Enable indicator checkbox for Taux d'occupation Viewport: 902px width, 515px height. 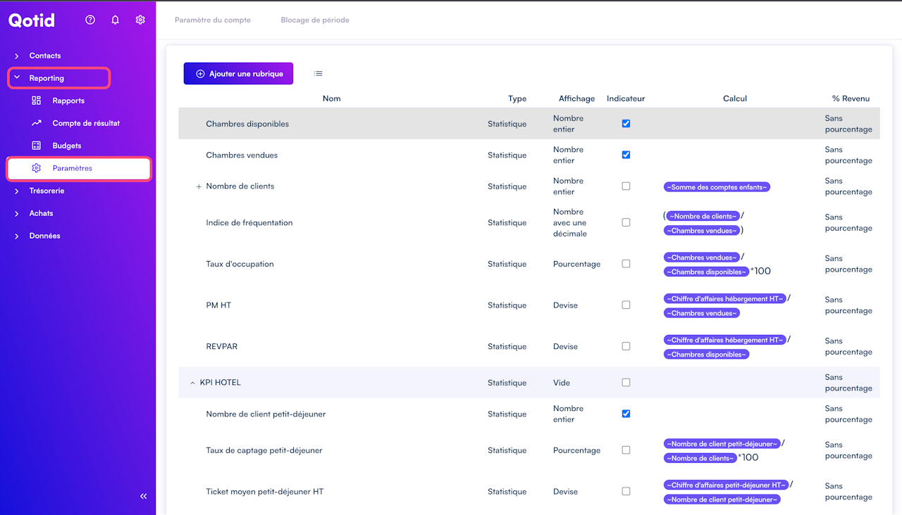click(626, 264)
